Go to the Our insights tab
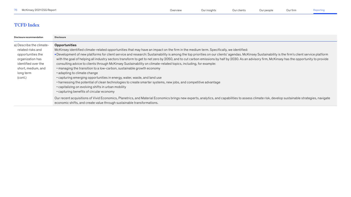The image size is (351, 197). [x=208, y=10]
